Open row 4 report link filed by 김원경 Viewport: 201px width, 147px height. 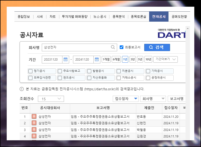pos(100,136)
